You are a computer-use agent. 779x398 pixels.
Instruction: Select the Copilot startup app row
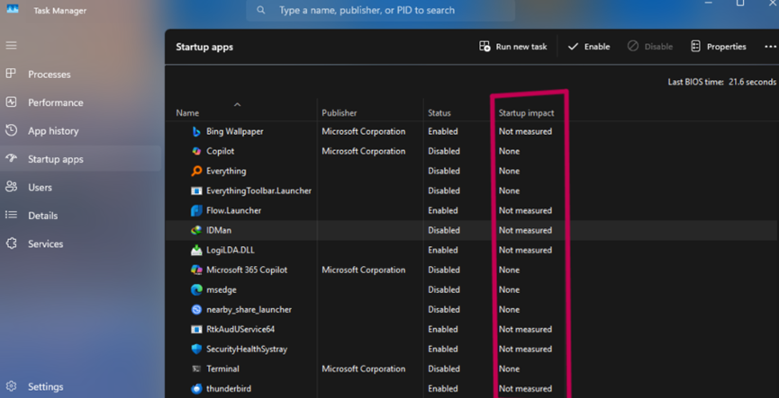point(220,151)
